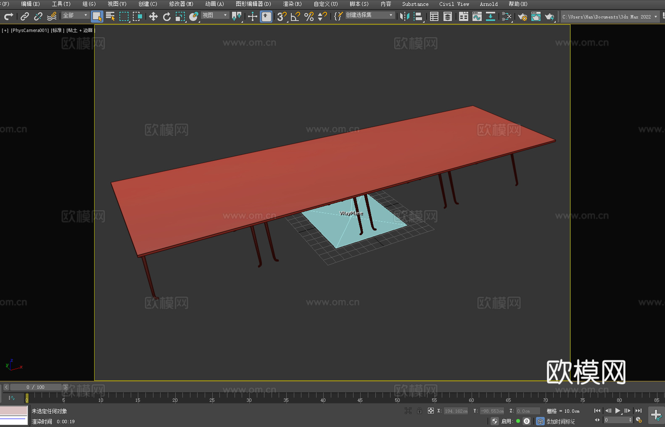Viewport: 665px width, 427px height.
Task: Open the 编辑(E) menu
Action: click(30, 4)
